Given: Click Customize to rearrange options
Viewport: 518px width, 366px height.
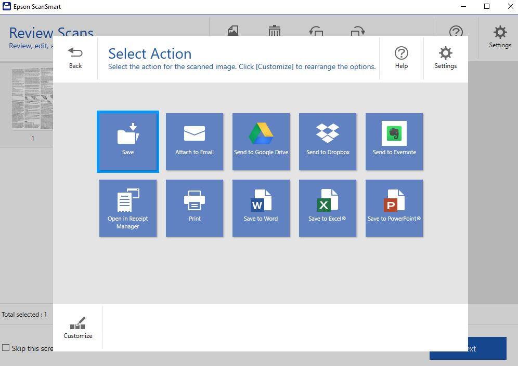Looking at the screenshot, I should [x=78, y=328].
